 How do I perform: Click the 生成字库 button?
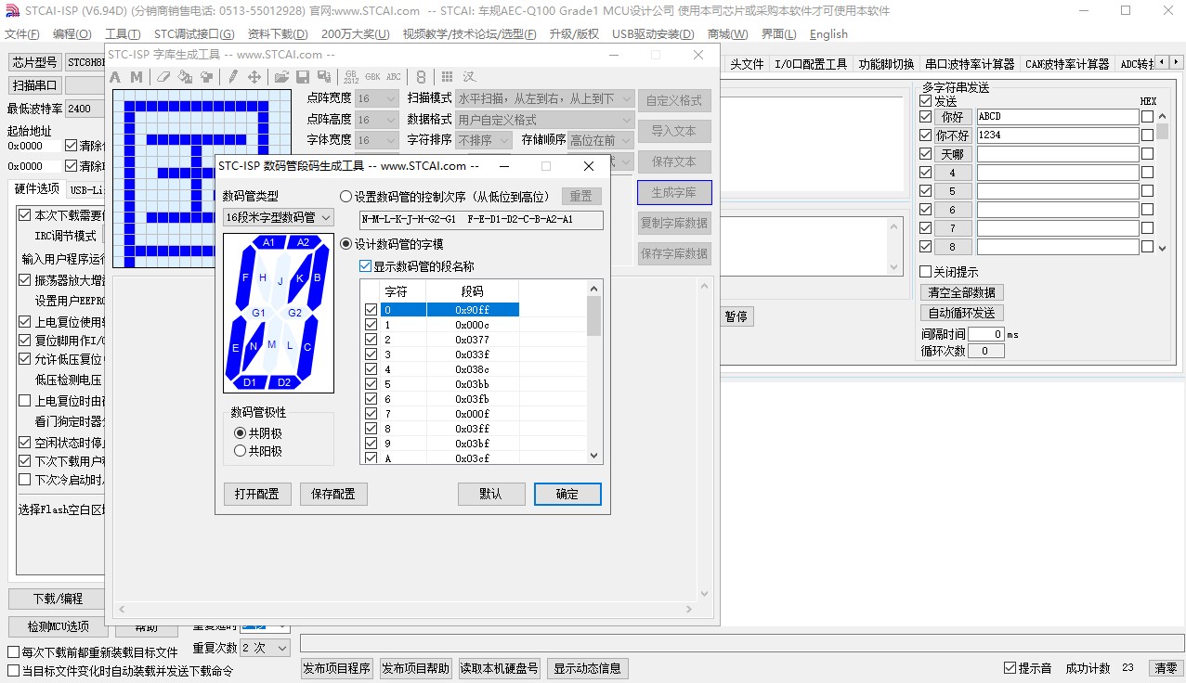(674, 192)
